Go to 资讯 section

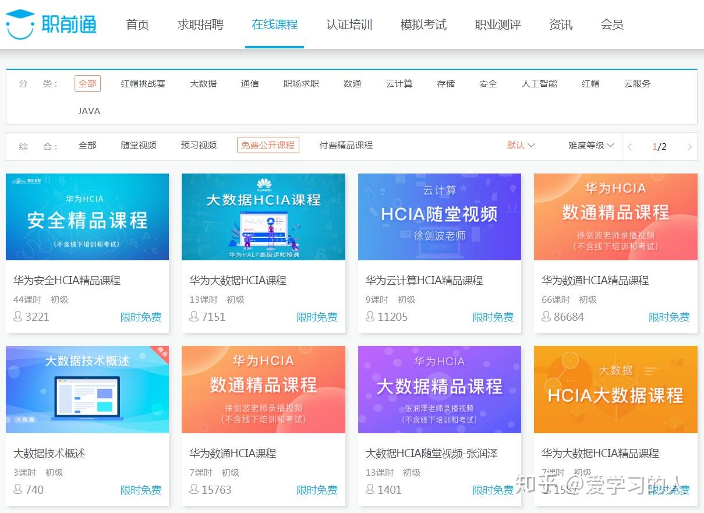[x=561, y=24]
